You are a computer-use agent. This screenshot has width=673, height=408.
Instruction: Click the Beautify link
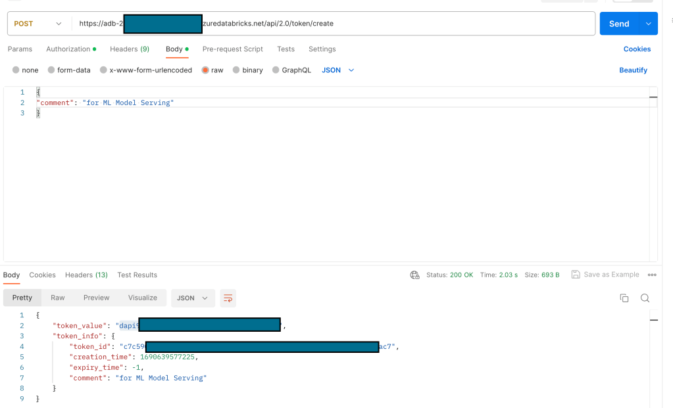click(633, 70)
